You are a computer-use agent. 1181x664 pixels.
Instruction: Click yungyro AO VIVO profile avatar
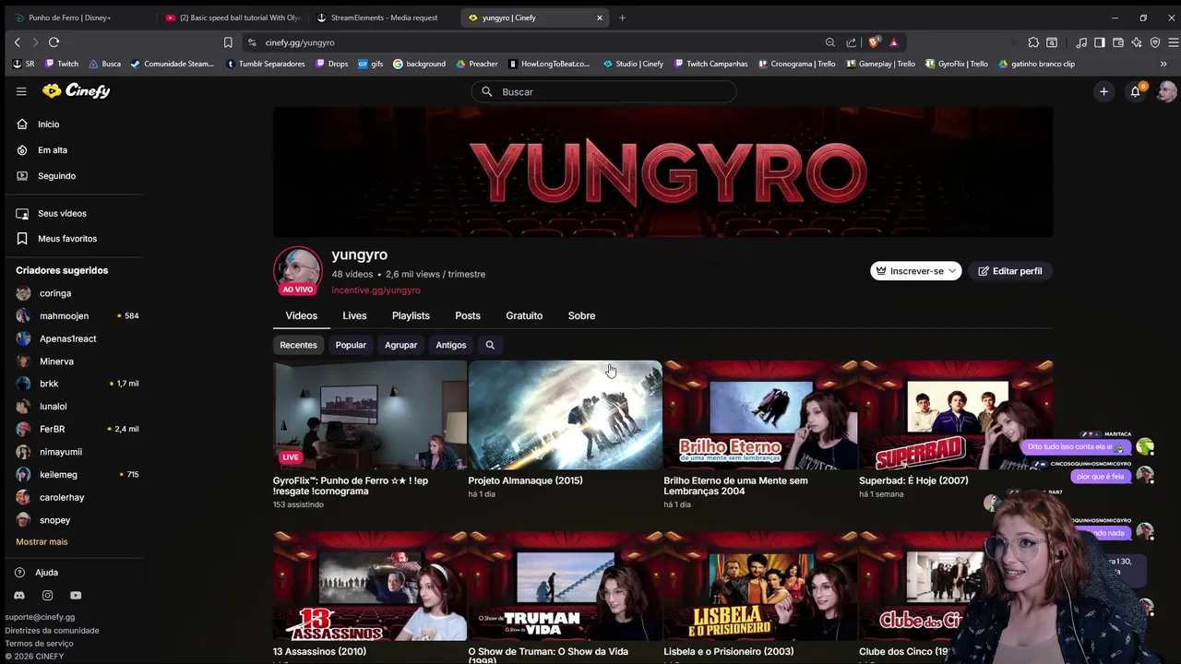pos(298,270)
